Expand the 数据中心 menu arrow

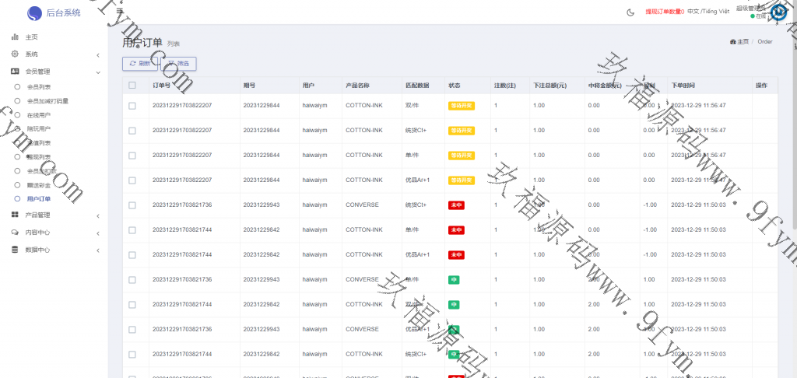[98, 250]
